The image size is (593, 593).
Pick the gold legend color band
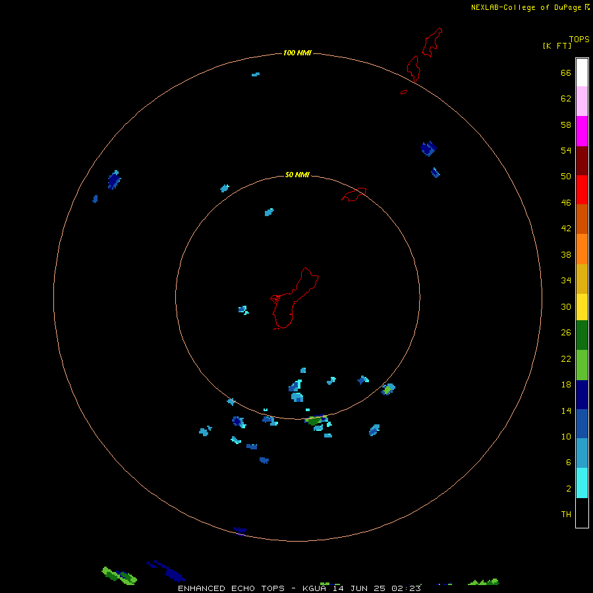click(582, 279)
